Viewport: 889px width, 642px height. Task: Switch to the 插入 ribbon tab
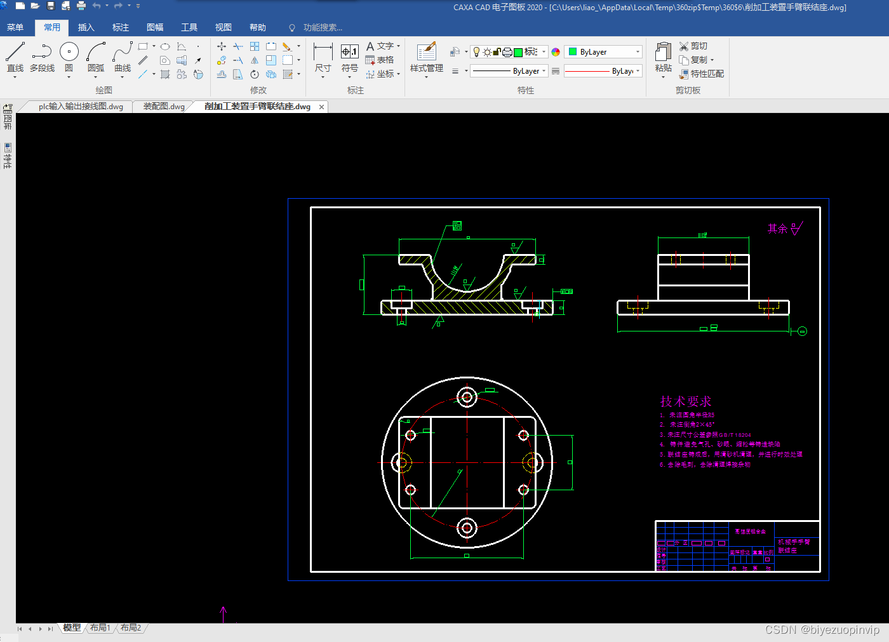point(86,27)
